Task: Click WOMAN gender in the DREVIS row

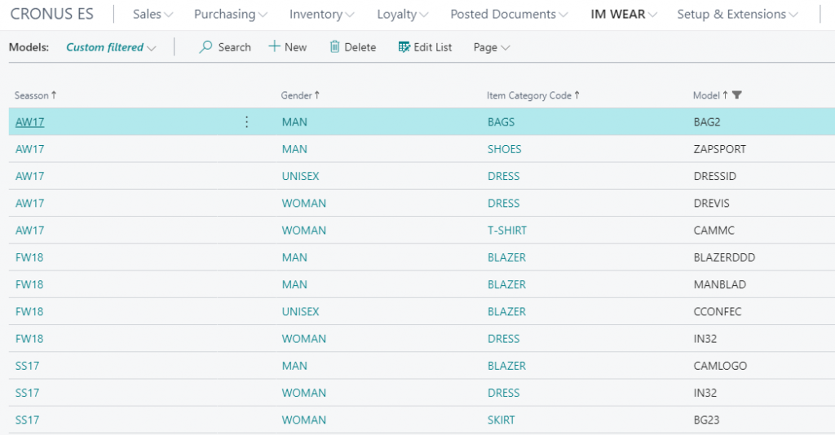Action: (304, 203)
